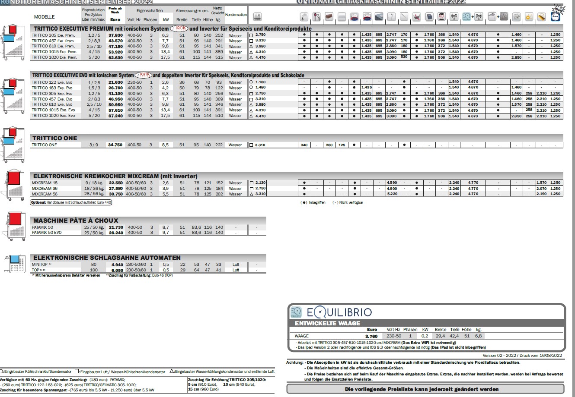This screenshot has width=575, height=397.
Task: Click the price 67.240 for Trittico 1020 Evo
Action: [x=115, y=116]
